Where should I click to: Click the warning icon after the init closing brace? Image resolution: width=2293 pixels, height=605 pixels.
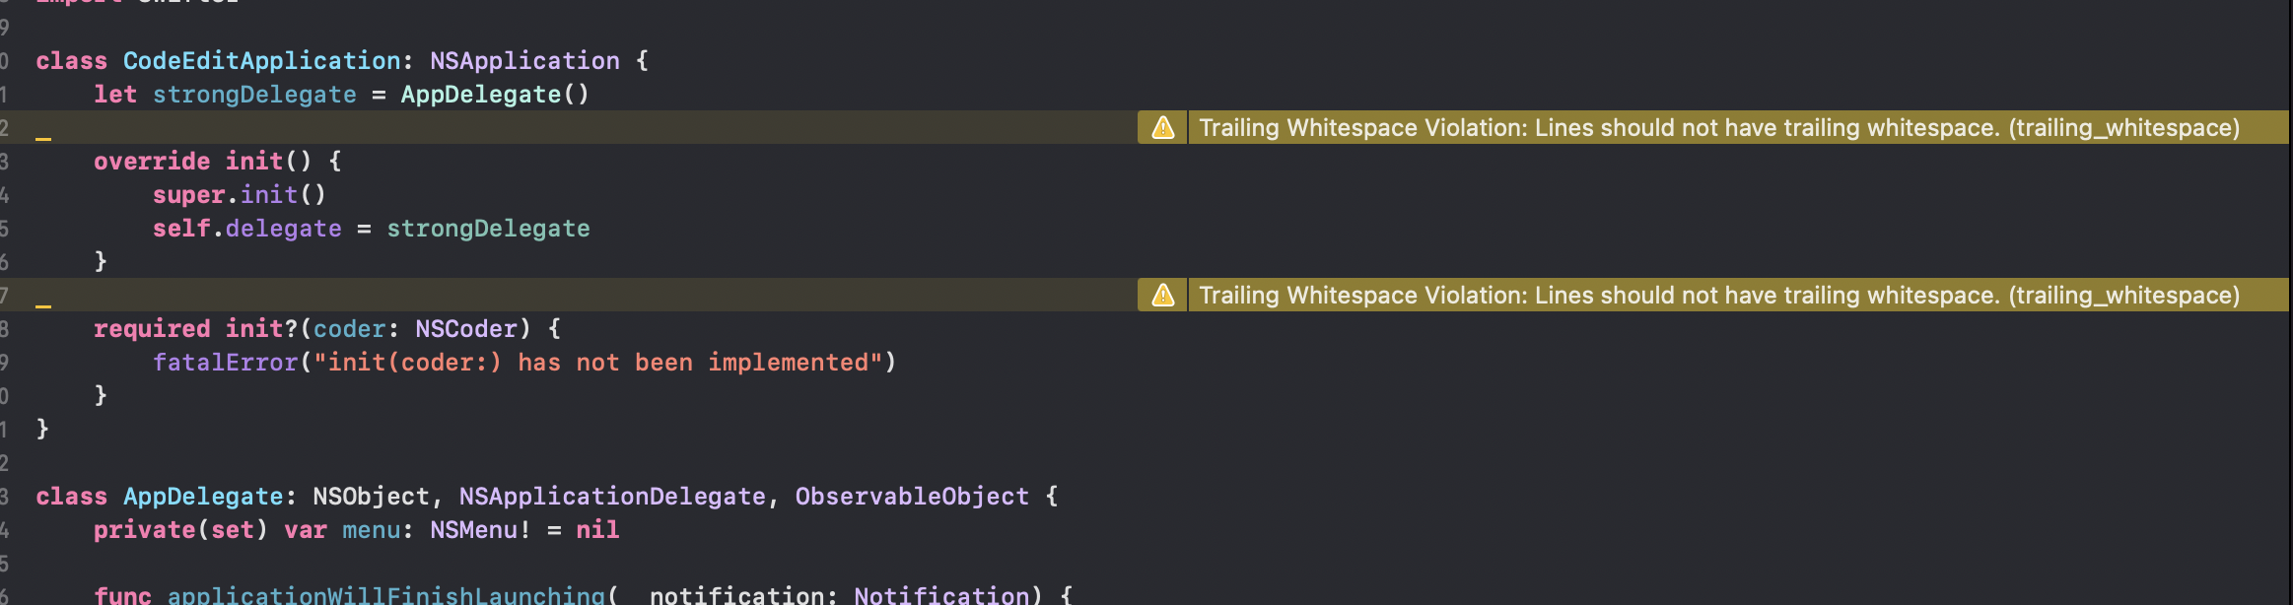tap(1163, 295)
